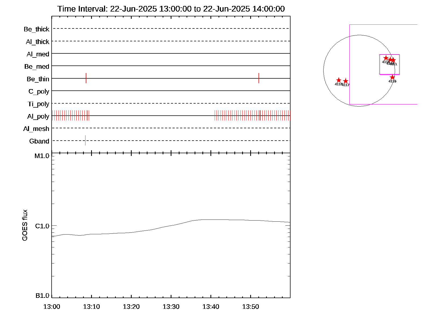This screenshot has width=430, height=322.
Task: Click the GOES flux axis label
Action: coord(25,225)
